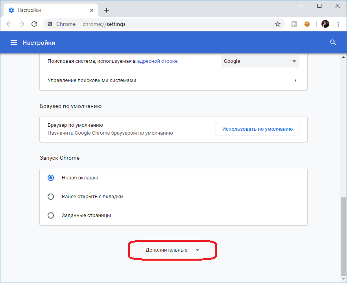
Task: Click inside the address bar
Action: pyautogui.click(x=157, y=24)
